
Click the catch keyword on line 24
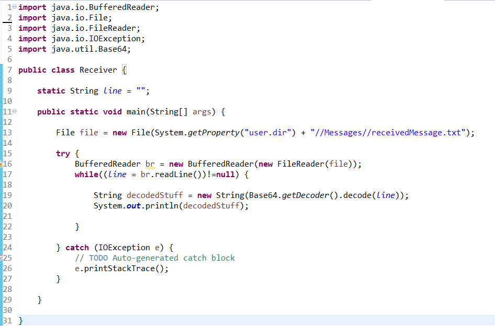pyautogui.click(x=77, y=247)
